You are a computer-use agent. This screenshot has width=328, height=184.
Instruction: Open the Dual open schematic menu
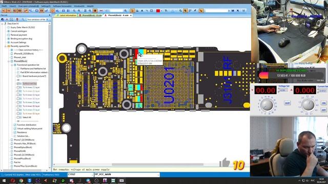pos(29,6)
